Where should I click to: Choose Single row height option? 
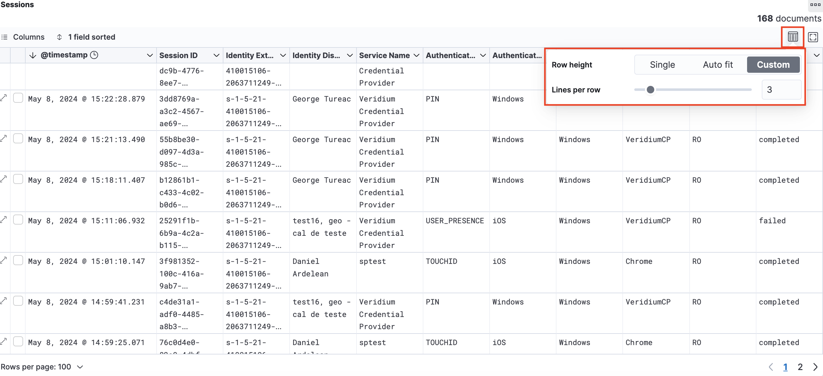click(x=662, y=65)
